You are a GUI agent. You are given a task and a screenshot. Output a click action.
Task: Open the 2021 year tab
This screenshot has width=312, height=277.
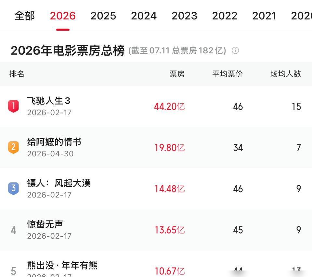[264, 16]
